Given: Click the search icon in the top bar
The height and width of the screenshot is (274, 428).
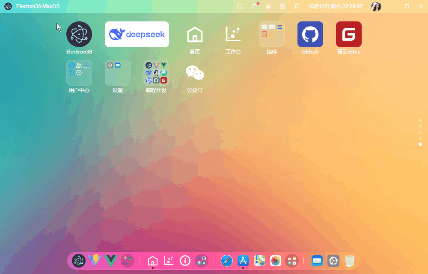Looking at the screenshot, I should click(240, 6).
